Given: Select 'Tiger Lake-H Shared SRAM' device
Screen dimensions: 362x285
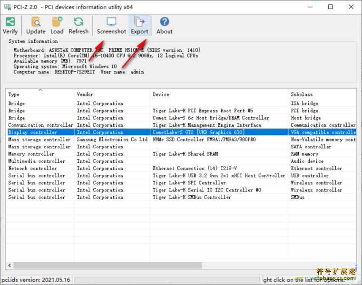Looking at the screenshot, I should point(185,154).
